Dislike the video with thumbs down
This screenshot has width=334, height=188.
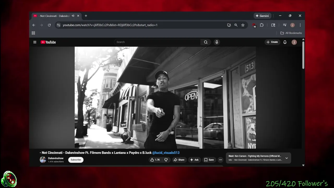[x=166, y=160]
